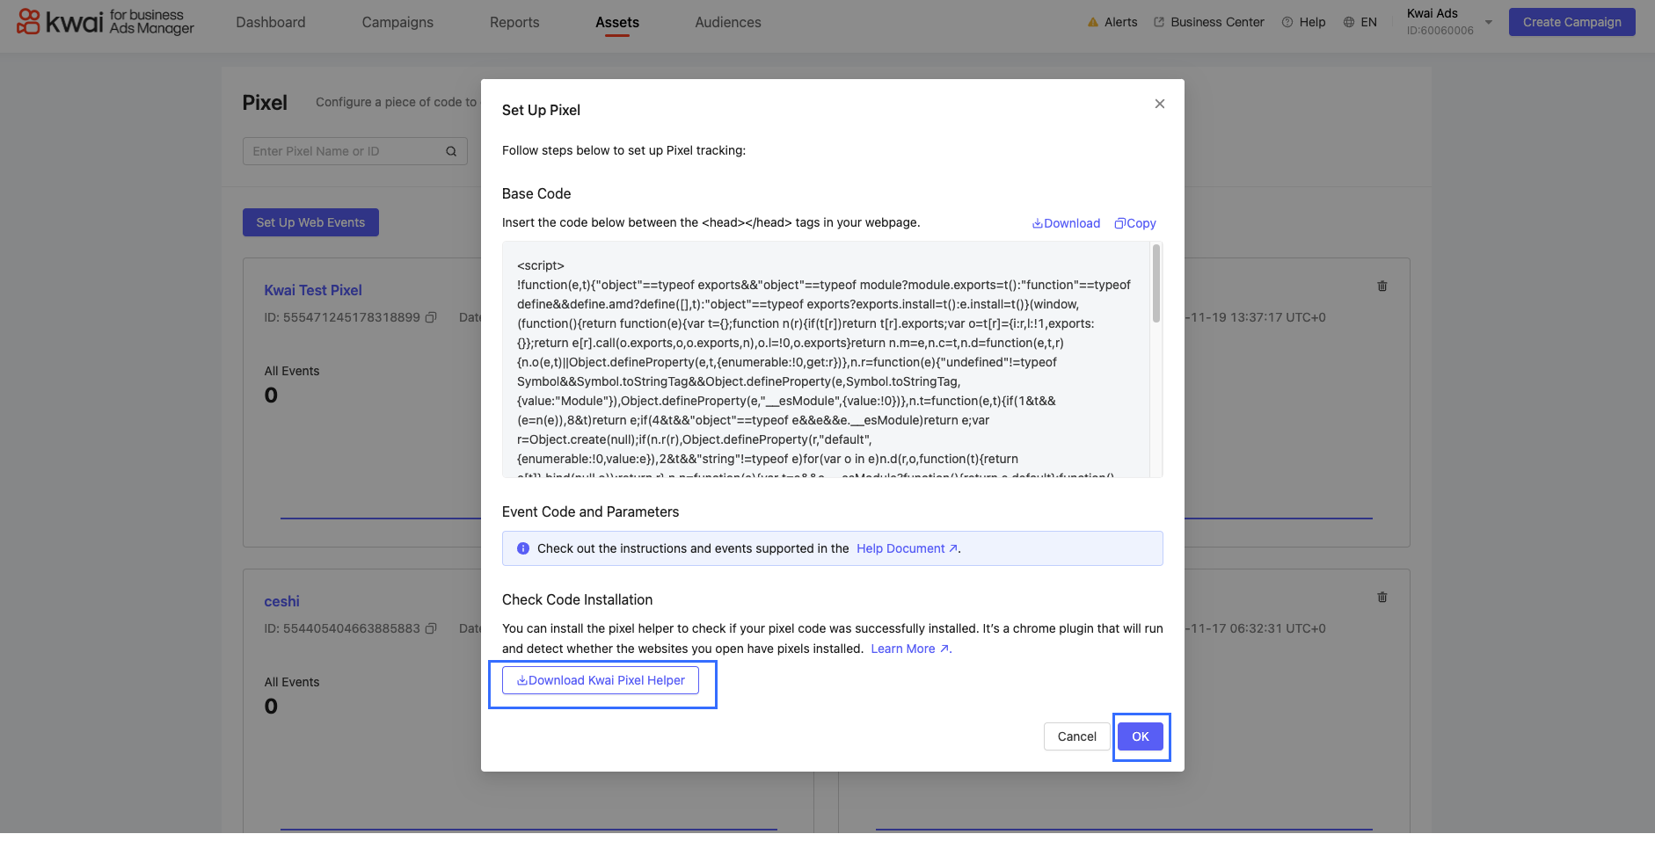
Task: Open the Campaigns tab
Action: pos(397,22)
